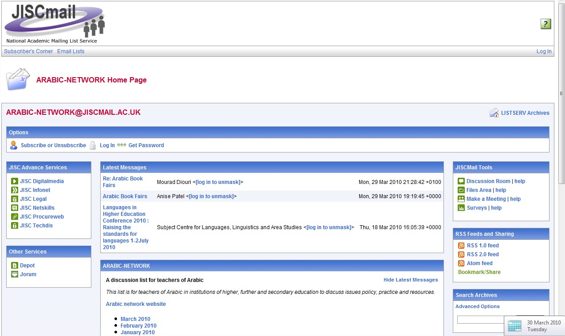Screen dimensions: 565x336
Task: Click the Depot document icon
Action: tap(15, 266)
